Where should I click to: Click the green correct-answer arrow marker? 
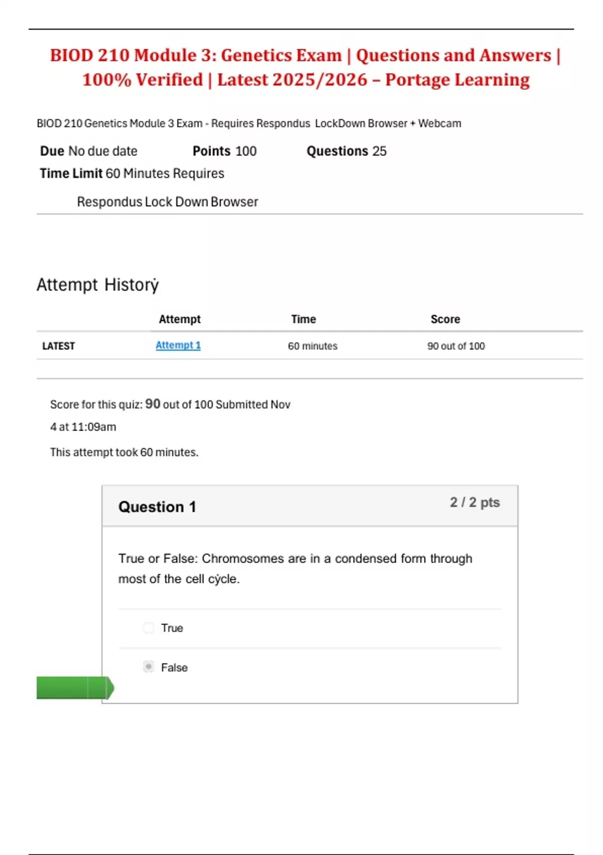click(75, 688)
